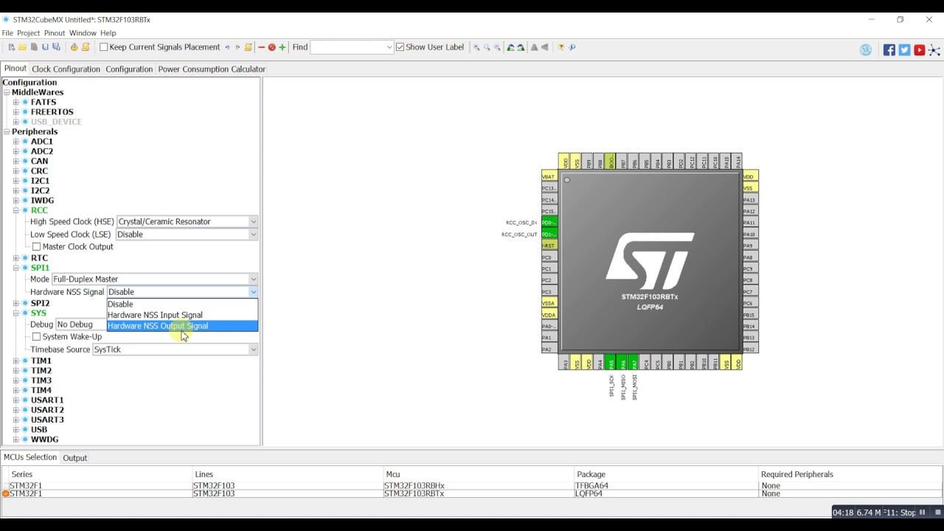Screen dimensions: 944x531
Task: Select the STM32F103RBHx row in table
Action: 472,486
